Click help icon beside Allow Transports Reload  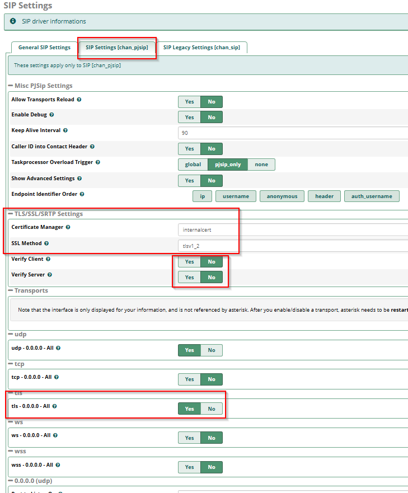pos(79,100)
